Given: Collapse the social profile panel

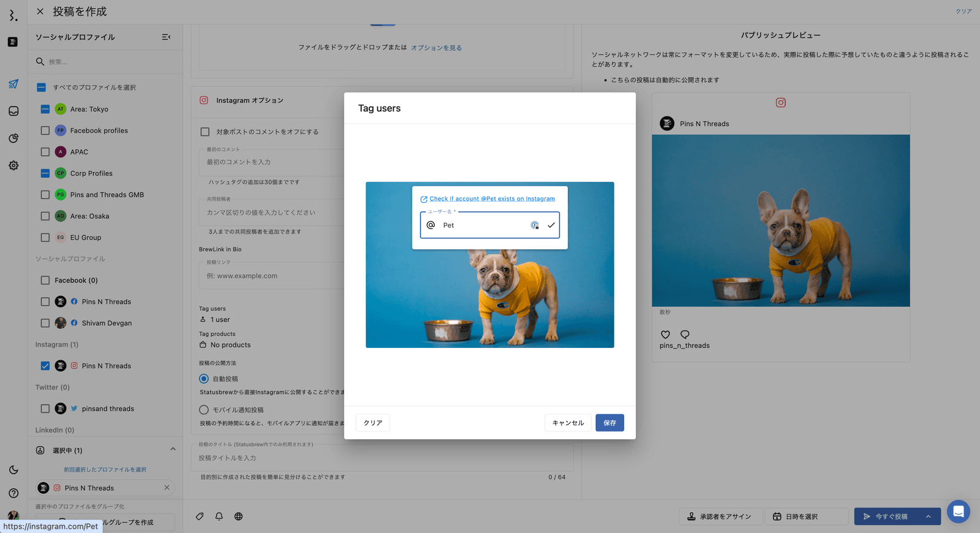Looking at the screenshot, I should point(166,37).
